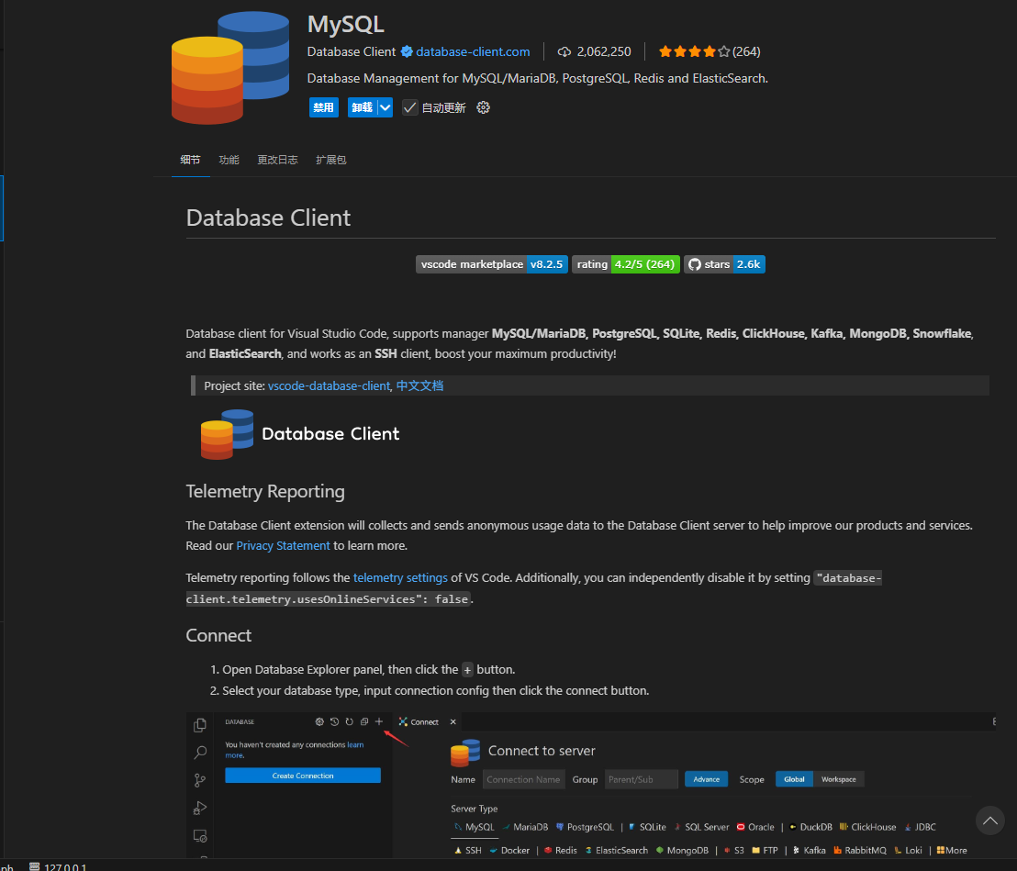Click the Run and Debug icon in README screenshot
The width and height of the screenshot is (1017, 871).
(x=200, y=808)
